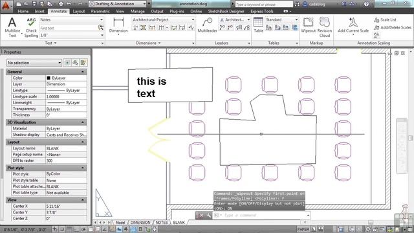414x233 pixels.
Task: Click the Open file icon in quick access
Action: [x=26, y=4]
